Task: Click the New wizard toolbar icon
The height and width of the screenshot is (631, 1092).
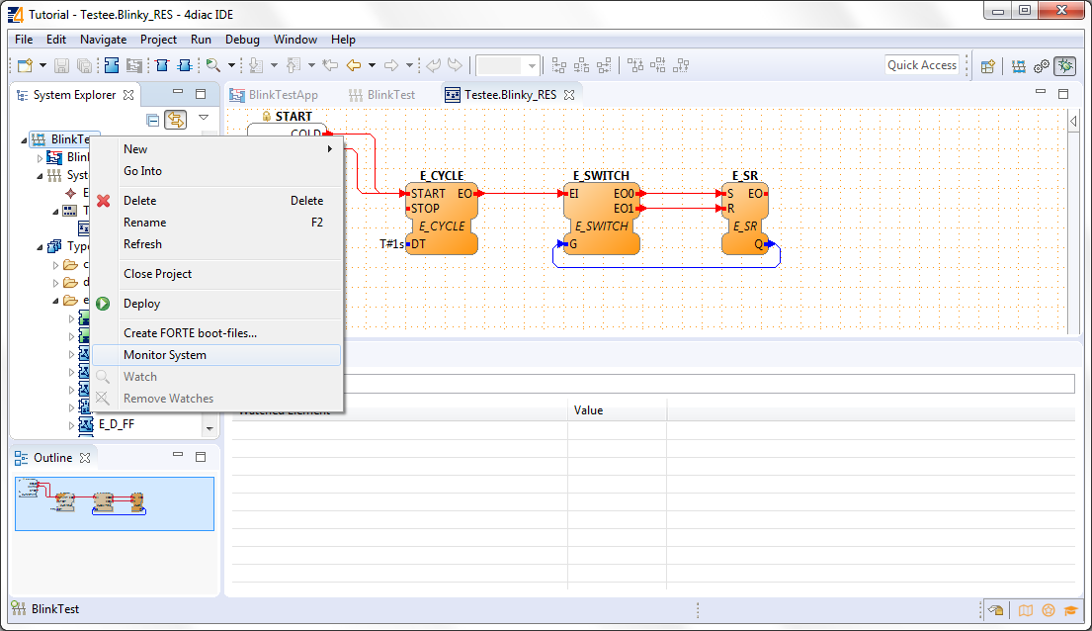Action: click(25, 65)
